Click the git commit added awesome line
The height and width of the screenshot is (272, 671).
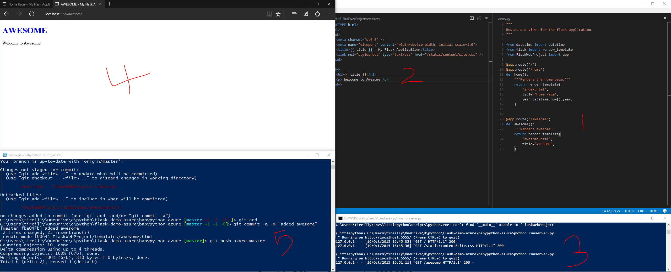(275, 224)
